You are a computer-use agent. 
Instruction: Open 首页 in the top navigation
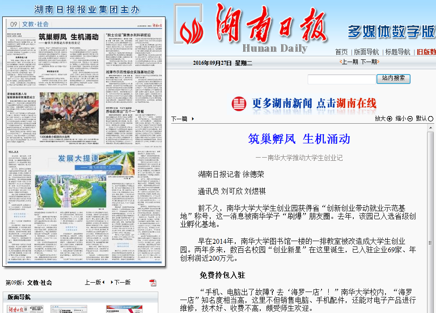[x=342, y=52]
